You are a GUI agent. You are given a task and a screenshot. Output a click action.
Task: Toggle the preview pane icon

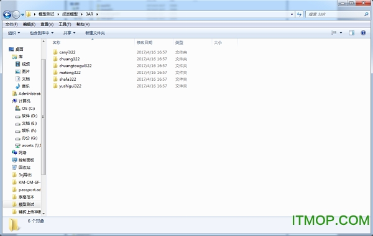coord(352,33)
